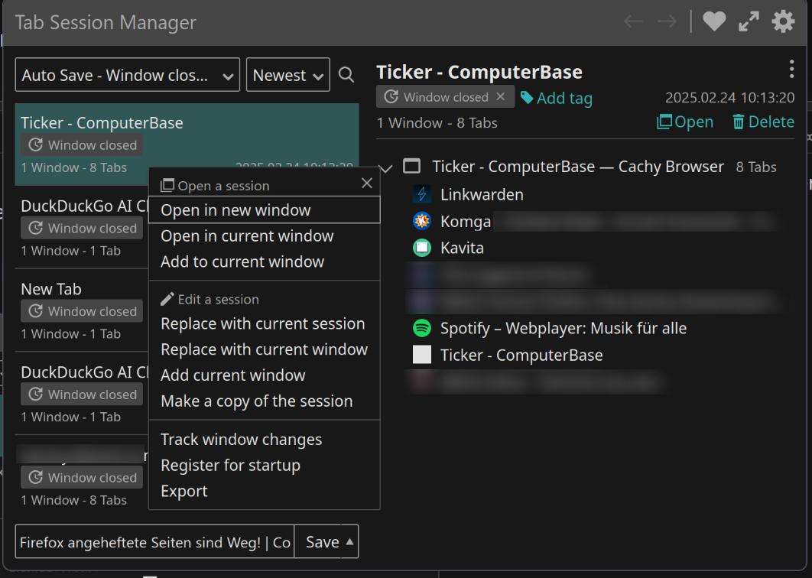Viewport: 812px width, 578px height.
Task: Select the New Tab session
Action: 82,310
